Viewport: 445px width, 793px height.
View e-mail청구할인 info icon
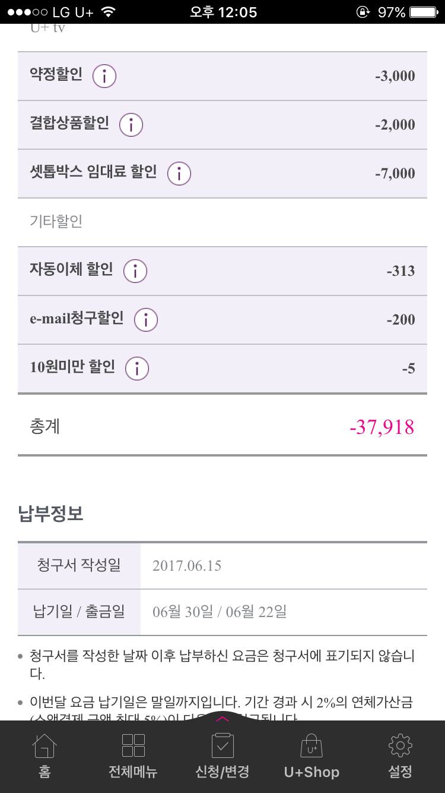point(145,320)
